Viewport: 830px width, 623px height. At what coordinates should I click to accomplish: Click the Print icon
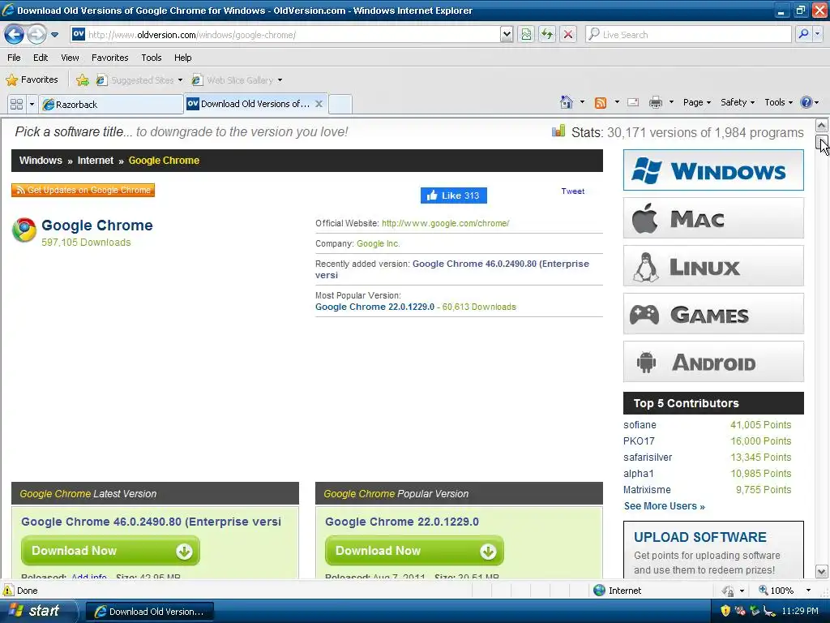[x=655, y=102]
